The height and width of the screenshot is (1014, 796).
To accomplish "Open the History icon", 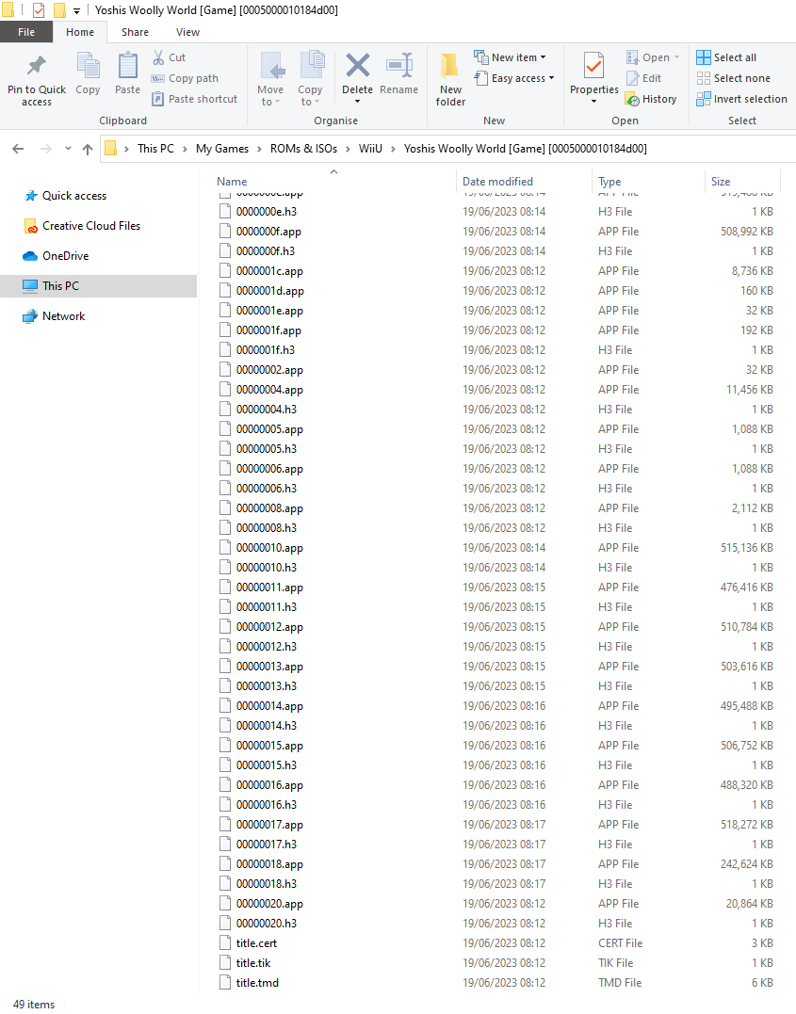I will (x=632, y=99).
